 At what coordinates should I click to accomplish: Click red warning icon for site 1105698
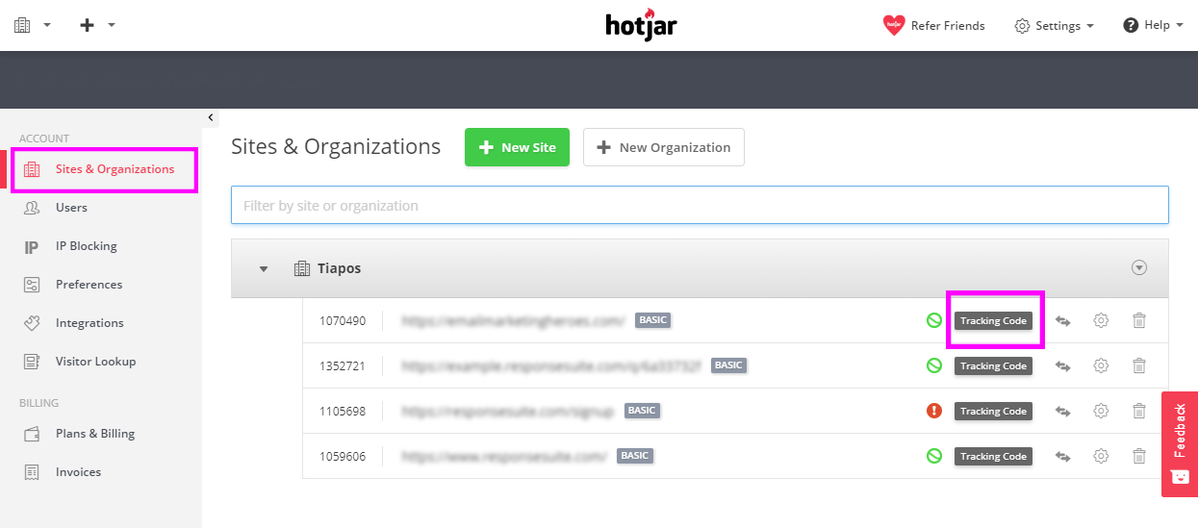(933, 411)
